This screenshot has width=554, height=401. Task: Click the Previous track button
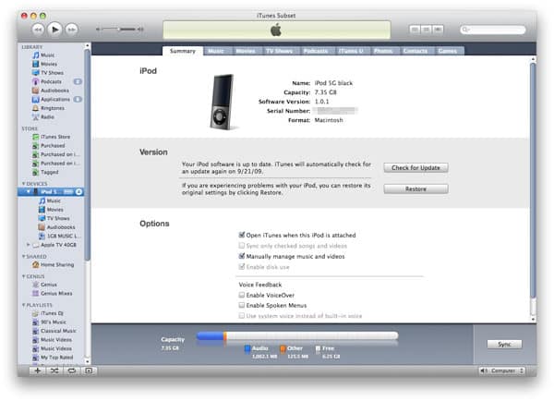(x=38, y=30)
